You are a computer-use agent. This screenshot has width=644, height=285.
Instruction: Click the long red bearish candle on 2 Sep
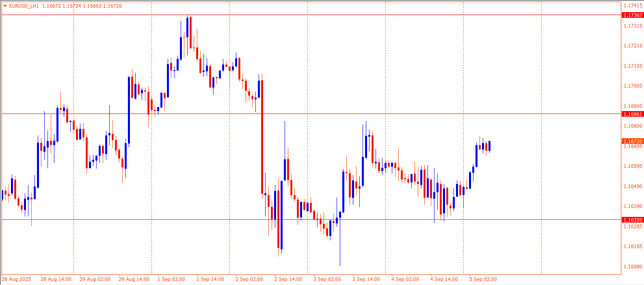(x=262, y=138)
